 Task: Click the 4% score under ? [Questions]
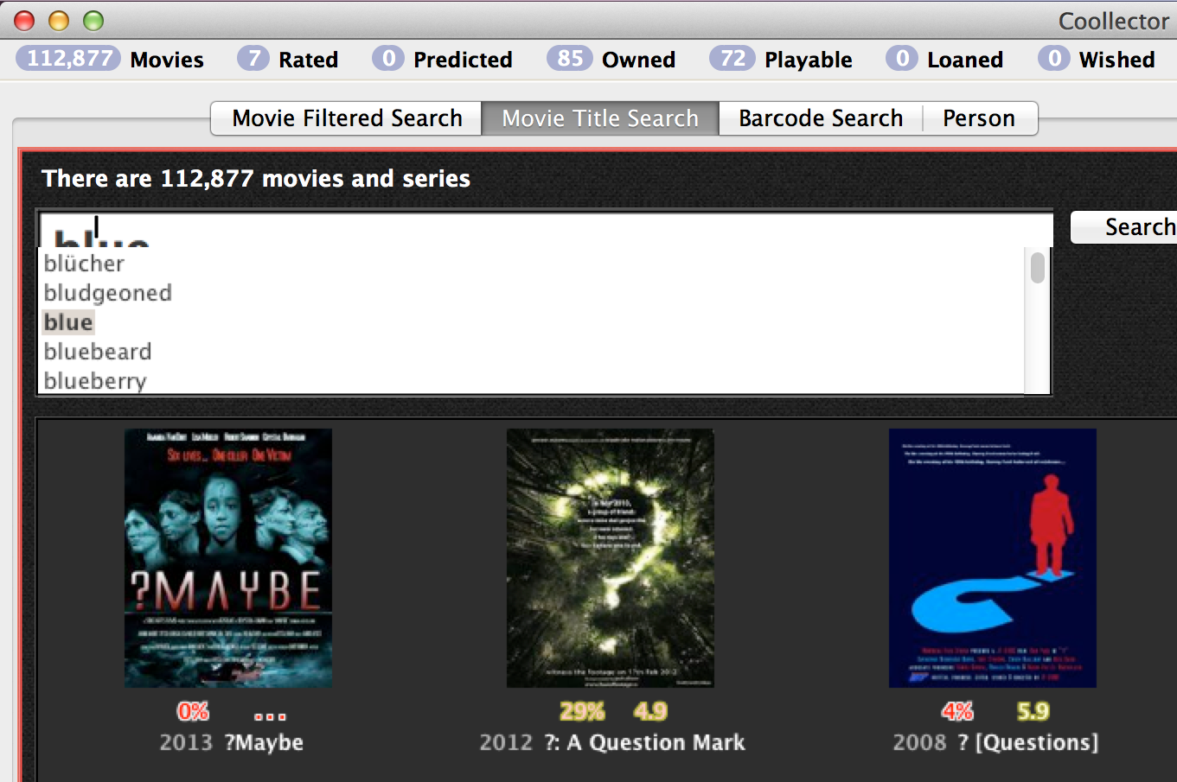tap(957, 711)
